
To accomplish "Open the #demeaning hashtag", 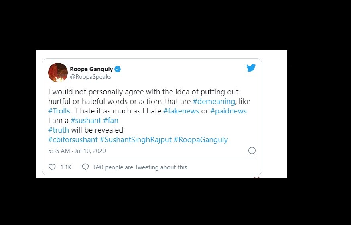I will (214, 101).
